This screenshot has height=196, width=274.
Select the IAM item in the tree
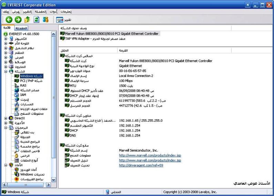click(23, 95)
